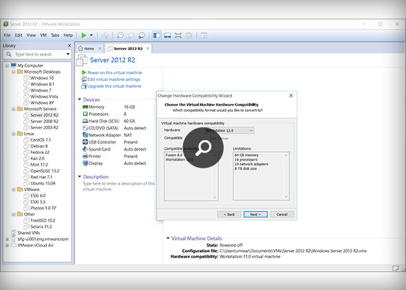Screen dimensions: 406x290
Task: Close the Server 2012 R2 tab with its X
Action: [148, 48]
